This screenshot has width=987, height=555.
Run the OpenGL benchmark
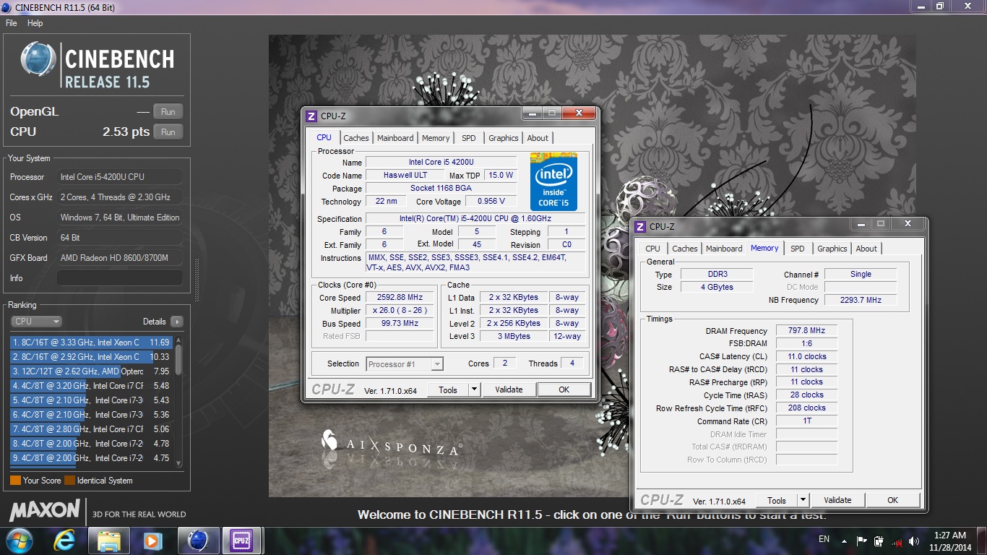point(168,112)
